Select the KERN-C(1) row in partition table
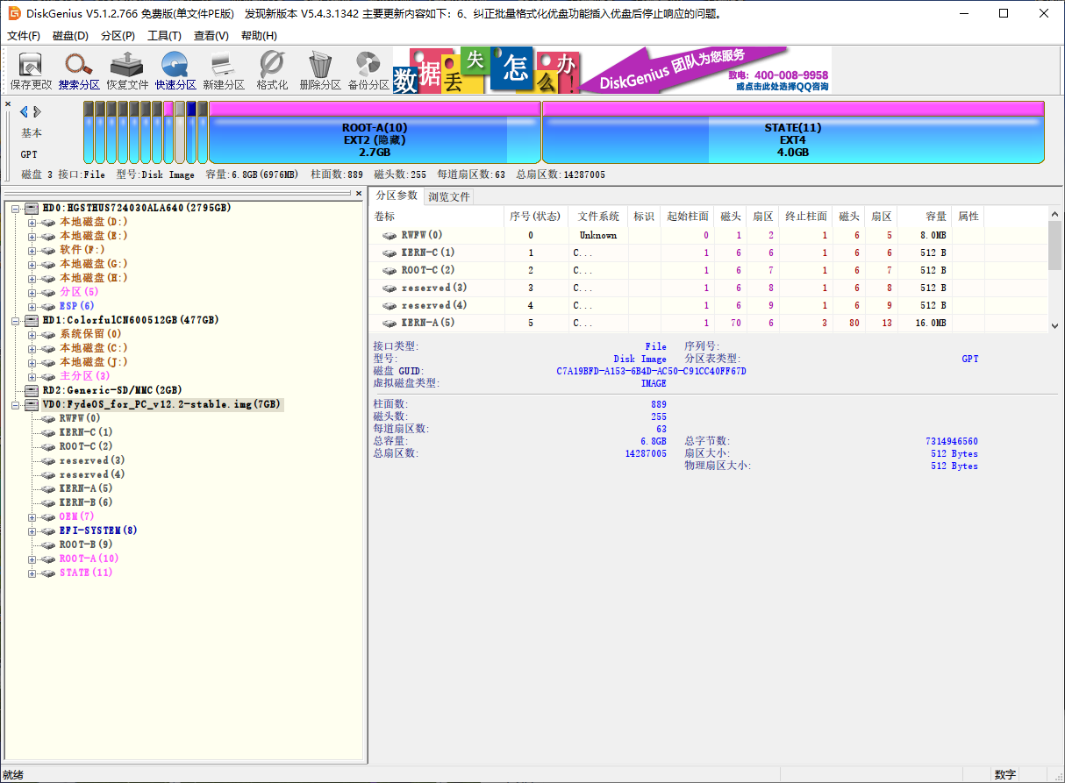The height and width of the screenshot is (783, 1065). click(711, 253)
